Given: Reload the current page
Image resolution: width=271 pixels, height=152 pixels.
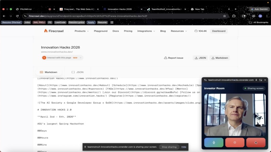Looking at the screenshot, I should 17,16.
